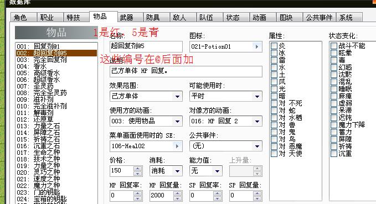Screen dimensions: 376x204
Task: Increase SP 回复率 with the up arrow
Action: 217,193
